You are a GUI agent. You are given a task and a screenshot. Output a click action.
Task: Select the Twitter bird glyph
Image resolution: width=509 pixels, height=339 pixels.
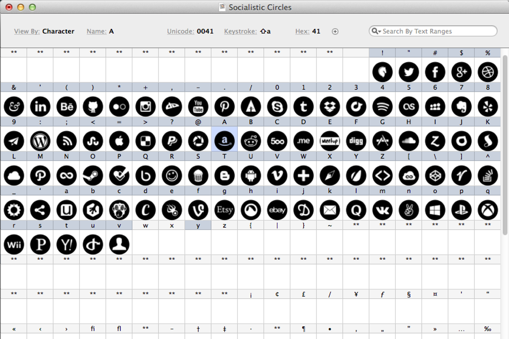408,72
